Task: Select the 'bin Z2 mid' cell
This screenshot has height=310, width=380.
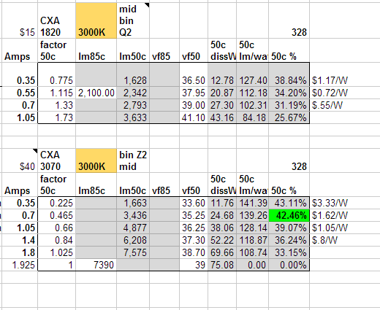Action: click(133, 160)
